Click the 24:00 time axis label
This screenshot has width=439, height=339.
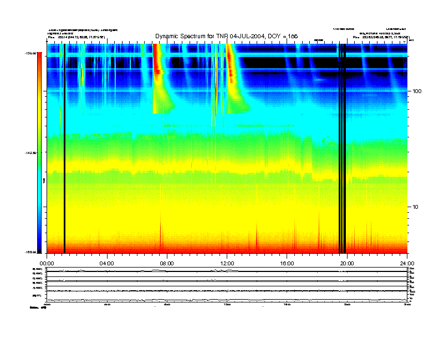pos(407,264)
